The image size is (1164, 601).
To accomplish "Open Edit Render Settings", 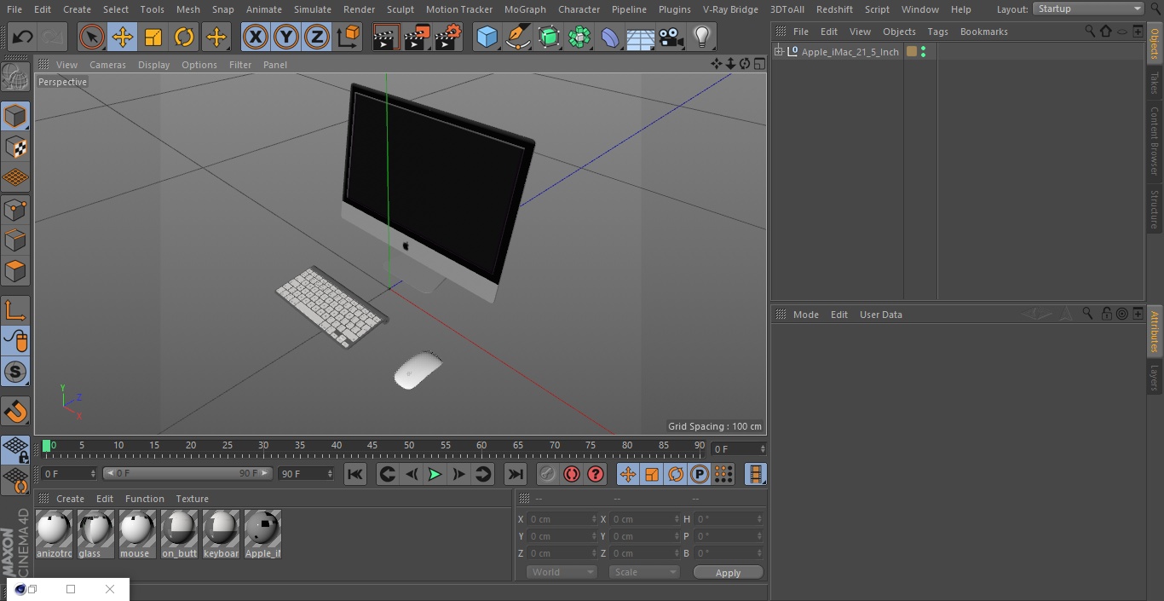I will tap(448, 37).
